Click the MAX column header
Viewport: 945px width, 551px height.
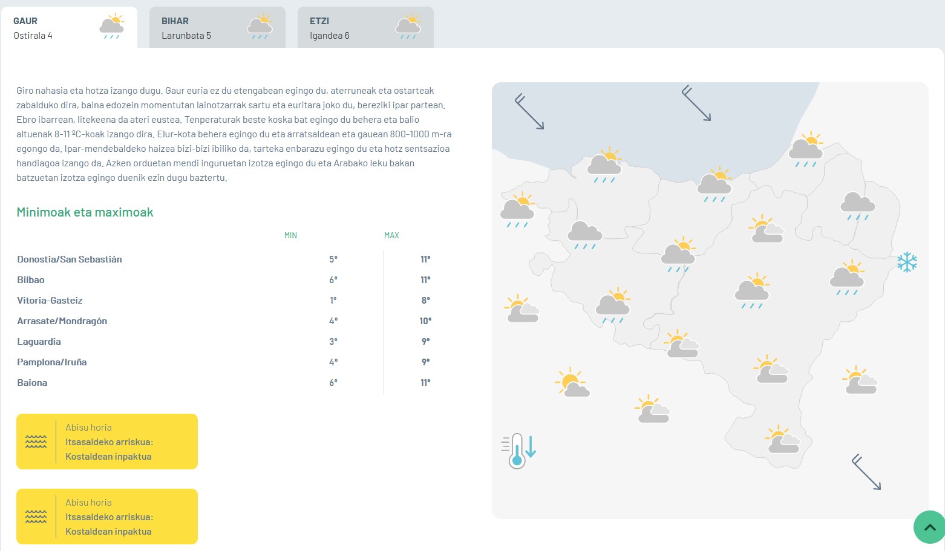coord(391,235)
